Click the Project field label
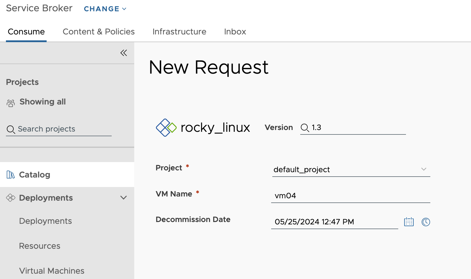 [x=169, y=168]
